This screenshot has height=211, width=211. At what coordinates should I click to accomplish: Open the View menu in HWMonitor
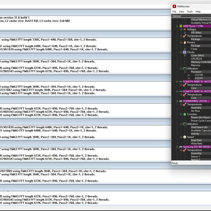[181, 11]
